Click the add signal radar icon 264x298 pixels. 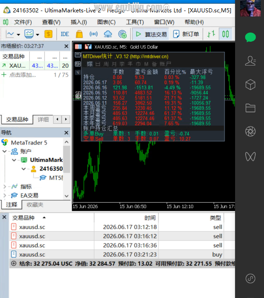tap(123, 34)
